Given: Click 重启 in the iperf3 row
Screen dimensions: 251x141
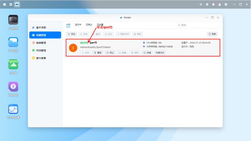Looking at the screenshot, I should (98, 53).
